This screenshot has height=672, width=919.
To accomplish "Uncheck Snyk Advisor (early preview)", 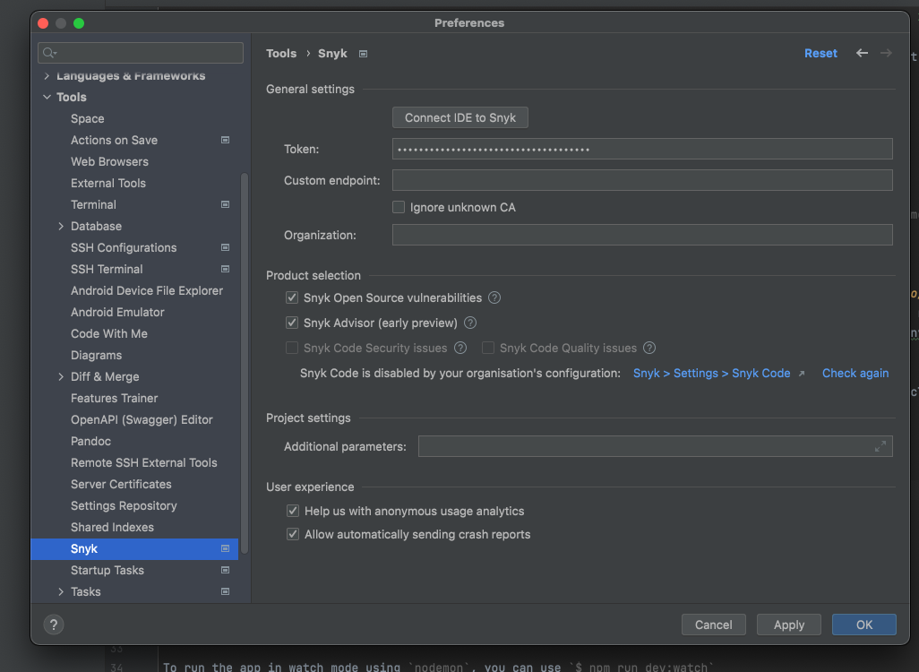I will (292, 323).
